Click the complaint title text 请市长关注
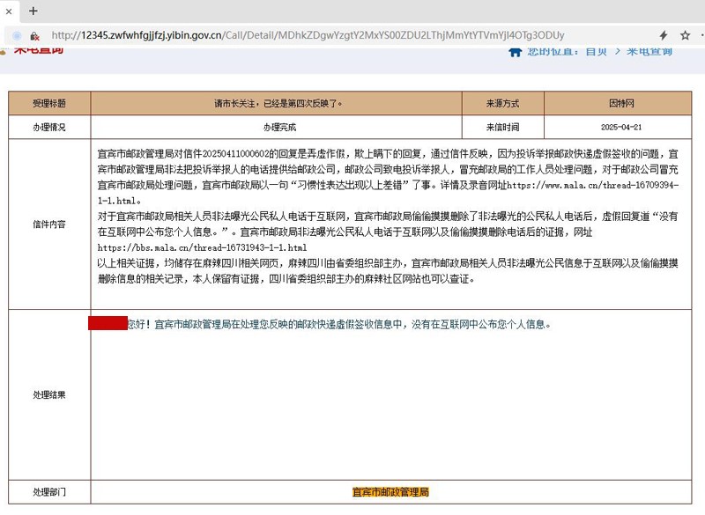The height and width of the screenshot is (515, 705). (278, 103)
